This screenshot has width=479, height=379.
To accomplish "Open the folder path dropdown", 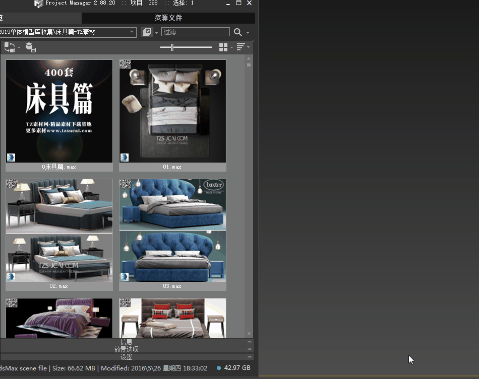I will [132, 32].
